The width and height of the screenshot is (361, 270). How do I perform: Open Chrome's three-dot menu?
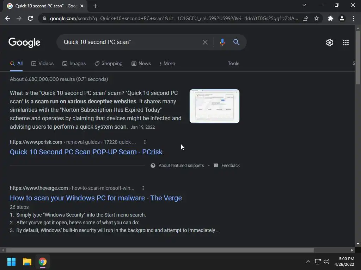click(353, 18)
